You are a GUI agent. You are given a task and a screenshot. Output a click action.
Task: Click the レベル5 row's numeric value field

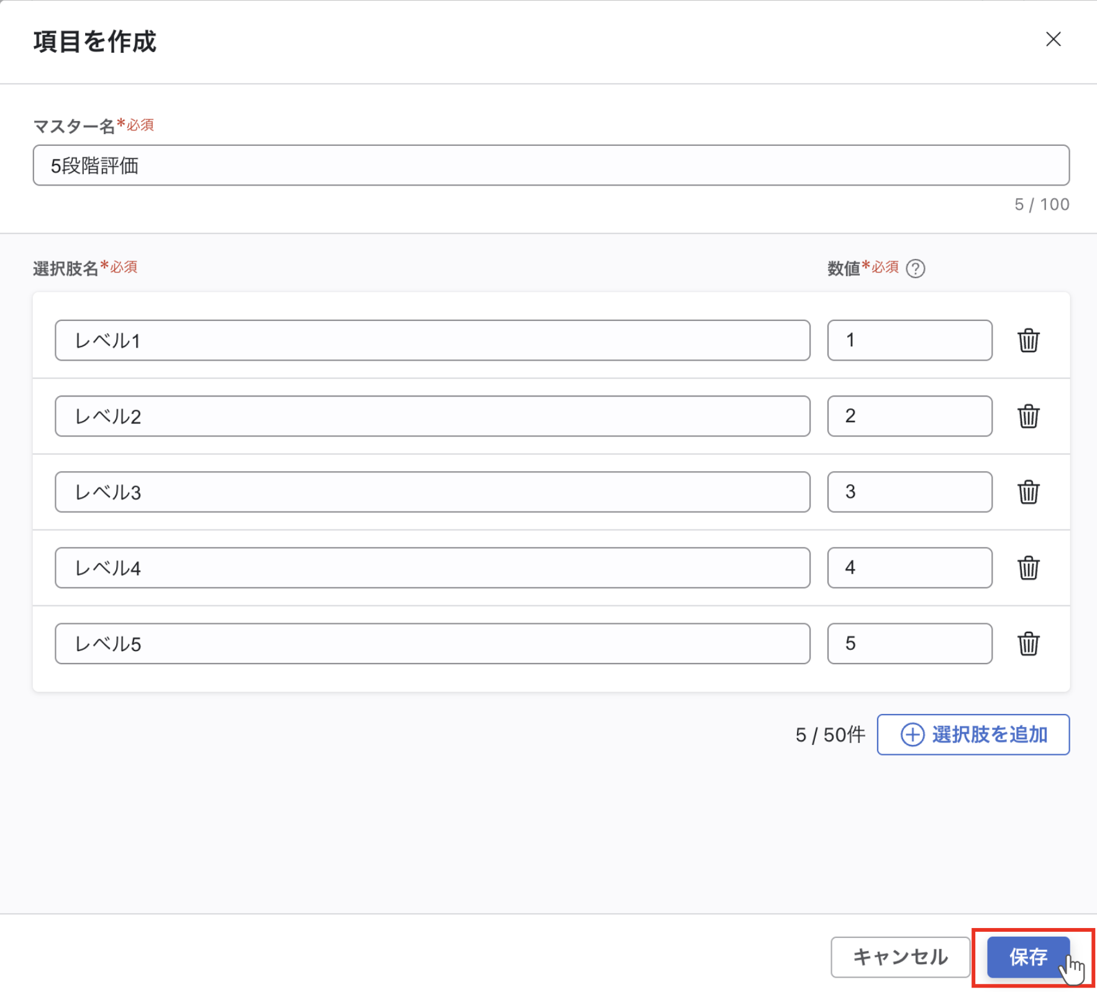(x=909, y=644)
